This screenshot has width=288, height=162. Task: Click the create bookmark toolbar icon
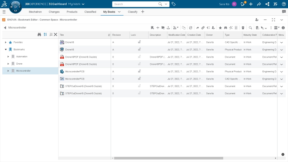pyautogui.click(x=152, y=28)
